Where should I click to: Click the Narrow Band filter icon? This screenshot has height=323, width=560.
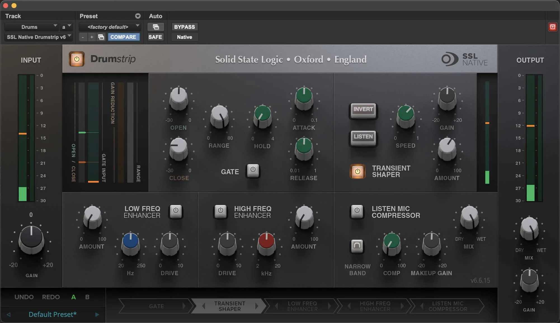pos(357,246)
